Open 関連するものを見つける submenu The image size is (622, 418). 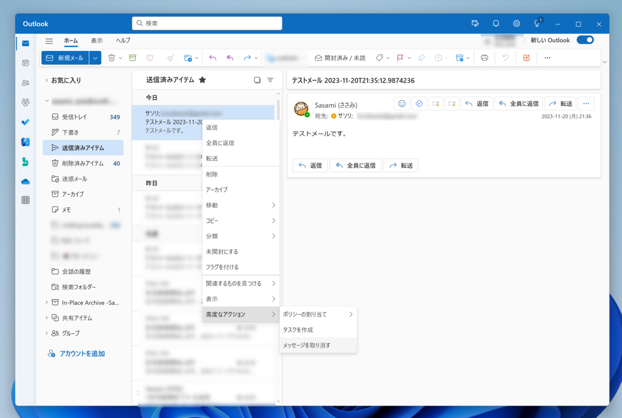[241, 284]
